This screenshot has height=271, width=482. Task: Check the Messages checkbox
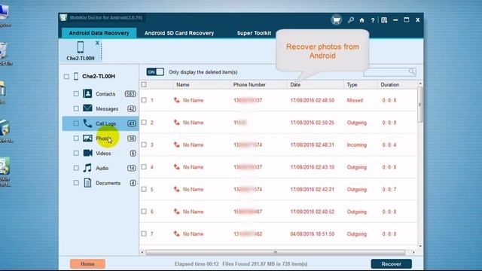76,108
